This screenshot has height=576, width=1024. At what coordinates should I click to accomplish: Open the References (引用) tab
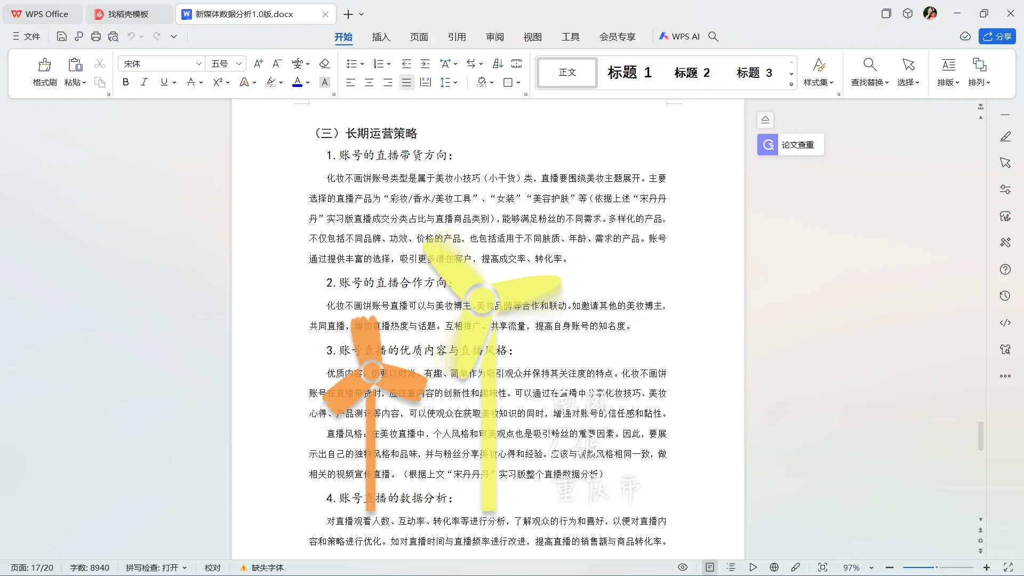(457, 37)
